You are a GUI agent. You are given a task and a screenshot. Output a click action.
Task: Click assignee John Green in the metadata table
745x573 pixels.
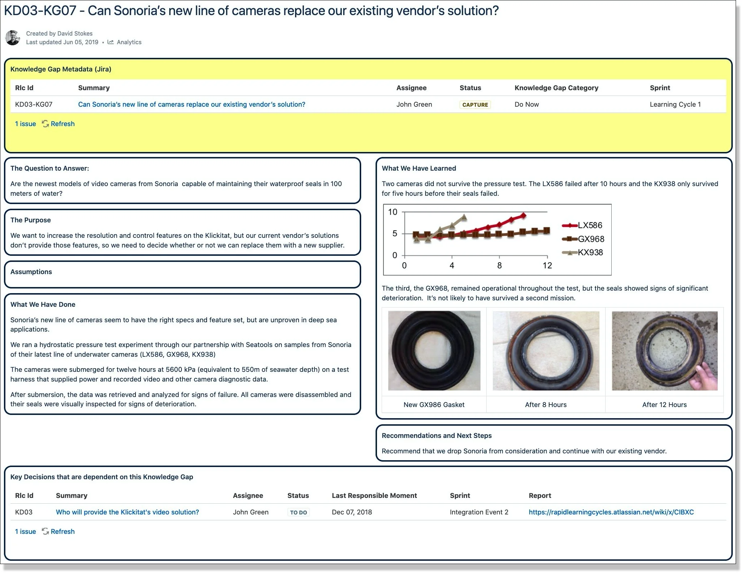[x=414, y=104]
